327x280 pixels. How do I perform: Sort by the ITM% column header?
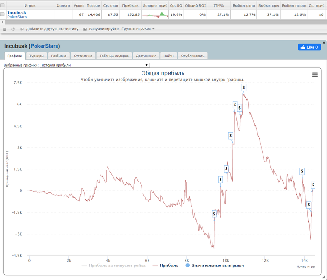point(219,6)
